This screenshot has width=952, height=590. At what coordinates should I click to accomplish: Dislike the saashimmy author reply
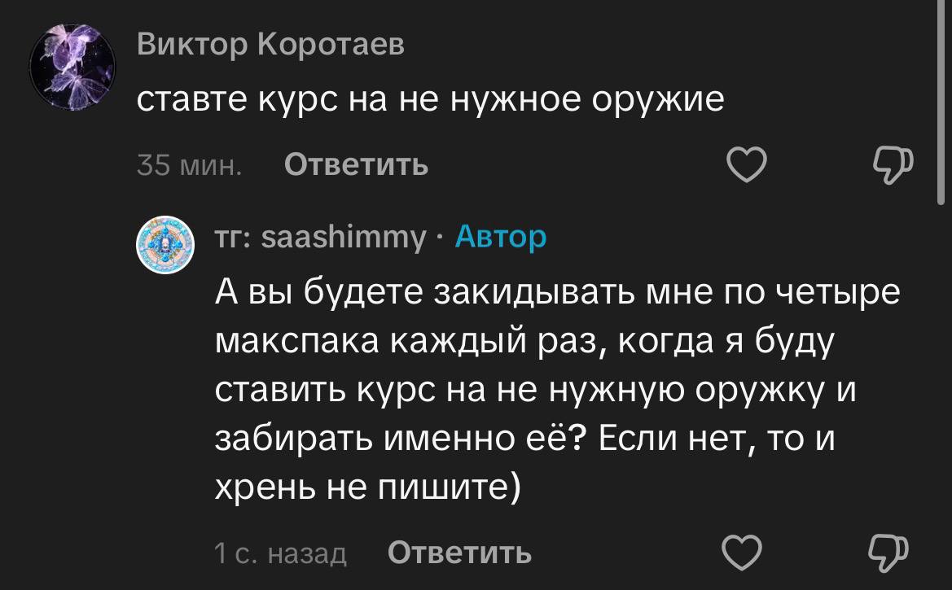coord(888,553)
